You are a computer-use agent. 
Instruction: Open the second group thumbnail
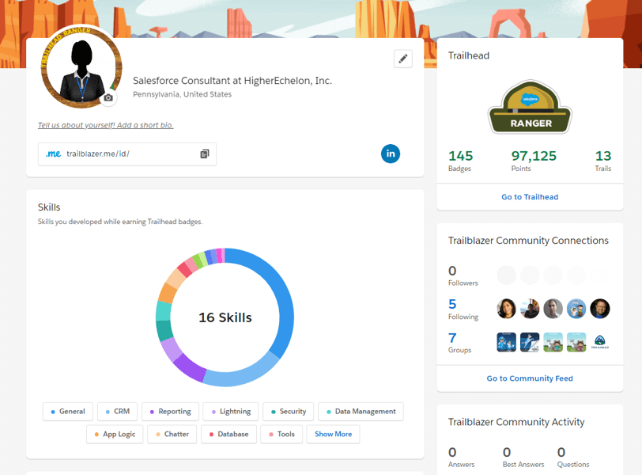pyautogui.click(x=530, y=342)
